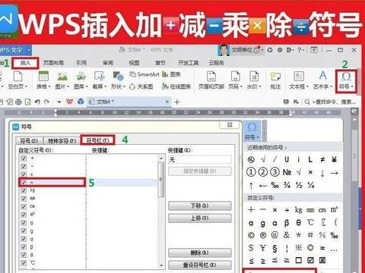Open the 云服务 ribbon tab
Viewport: 365px width, 273px height.
click(x=216, y=63)
